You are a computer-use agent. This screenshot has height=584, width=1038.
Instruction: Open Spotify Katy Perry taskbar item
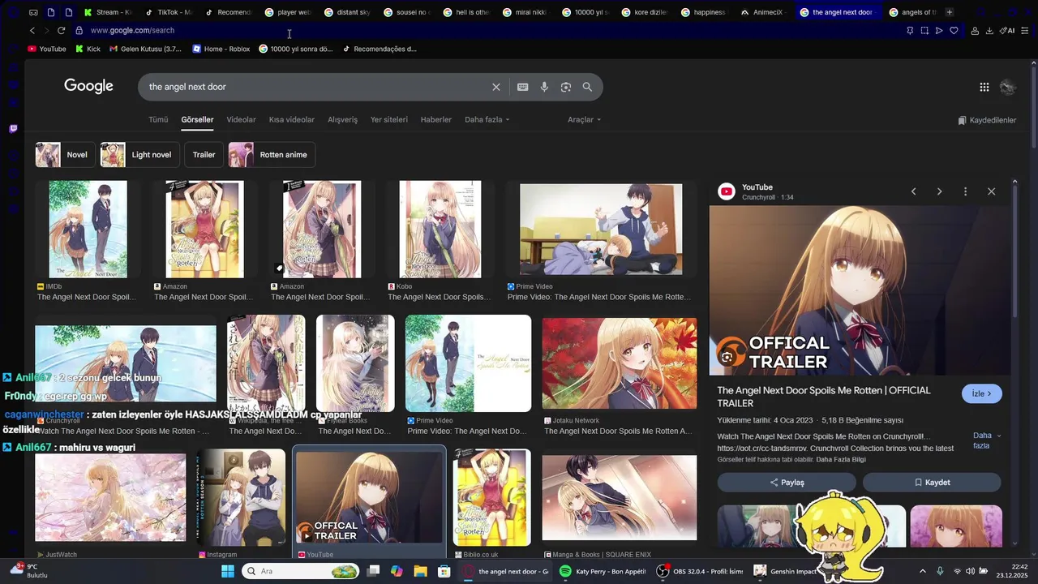click(x=603, y=571)
